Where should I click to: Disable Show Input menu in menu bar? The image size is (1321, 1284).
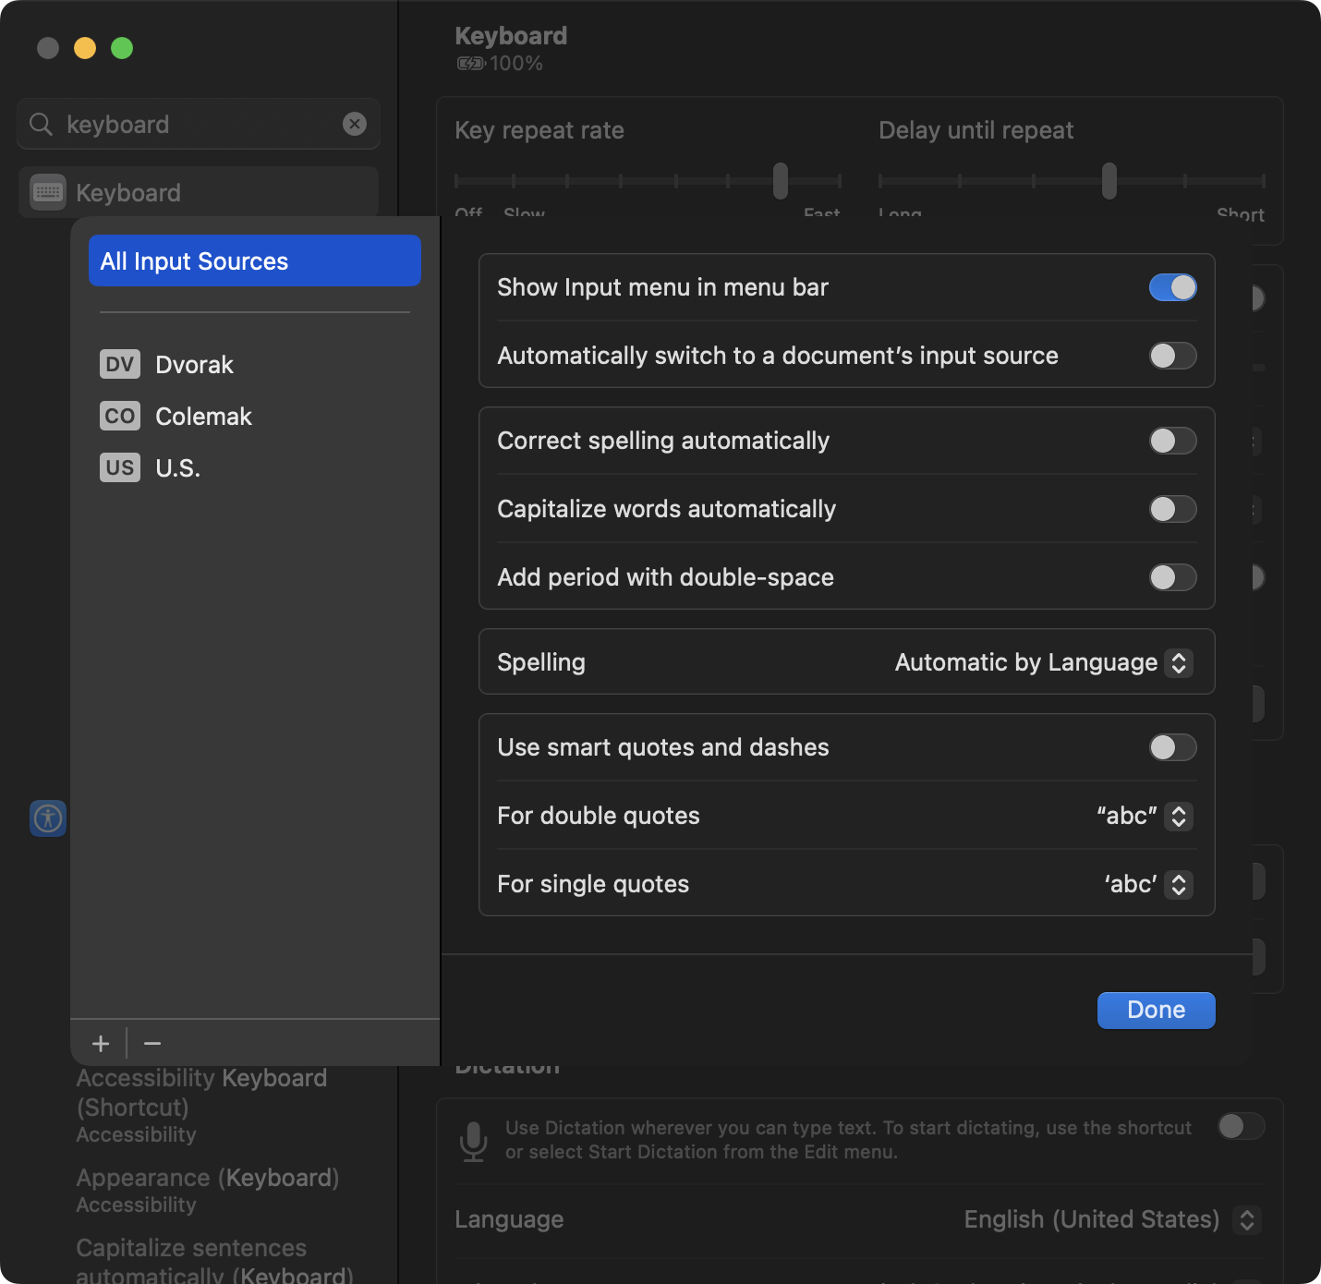pos(1172,287)
